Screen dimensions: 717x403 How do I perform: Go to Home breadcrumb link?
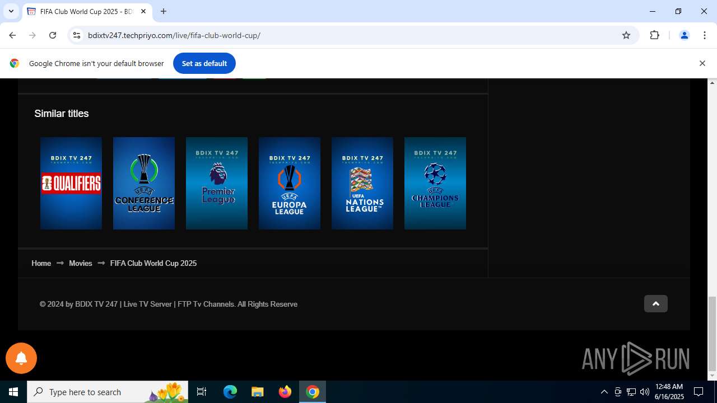click(x=41, y=263)
